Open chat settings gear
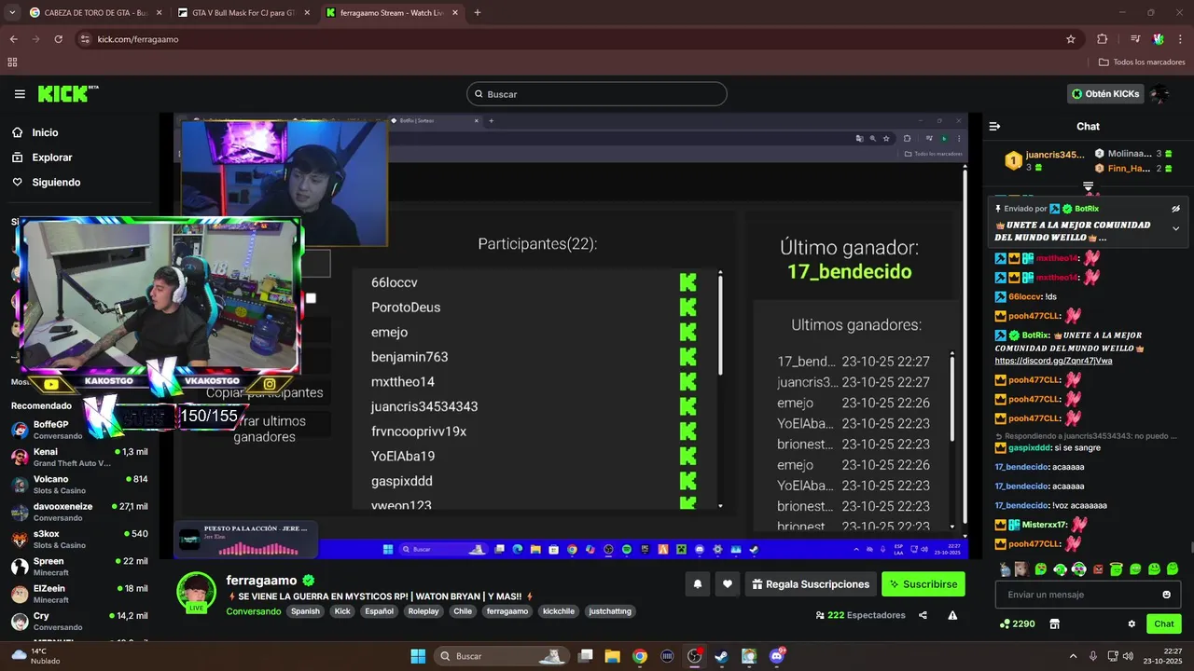 point(1132,623)
